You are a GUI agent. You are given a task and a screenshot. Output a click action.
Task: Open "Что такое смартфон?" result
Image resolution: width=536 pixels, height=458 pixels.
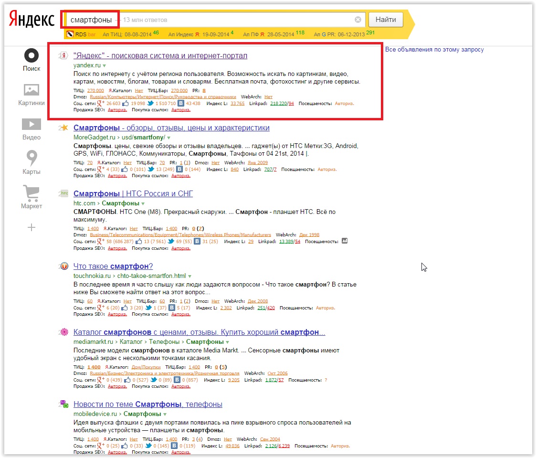click(113, 266)
